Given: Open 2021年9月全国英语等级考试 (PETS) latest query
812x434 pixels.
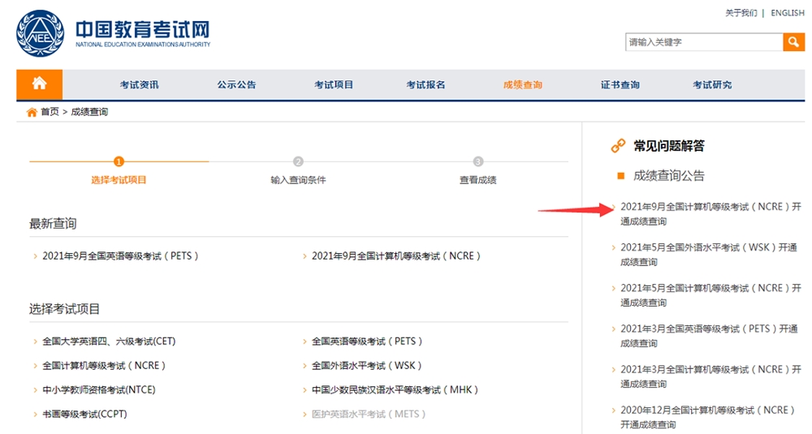Looking at the screenshot, I should point(120,256).
